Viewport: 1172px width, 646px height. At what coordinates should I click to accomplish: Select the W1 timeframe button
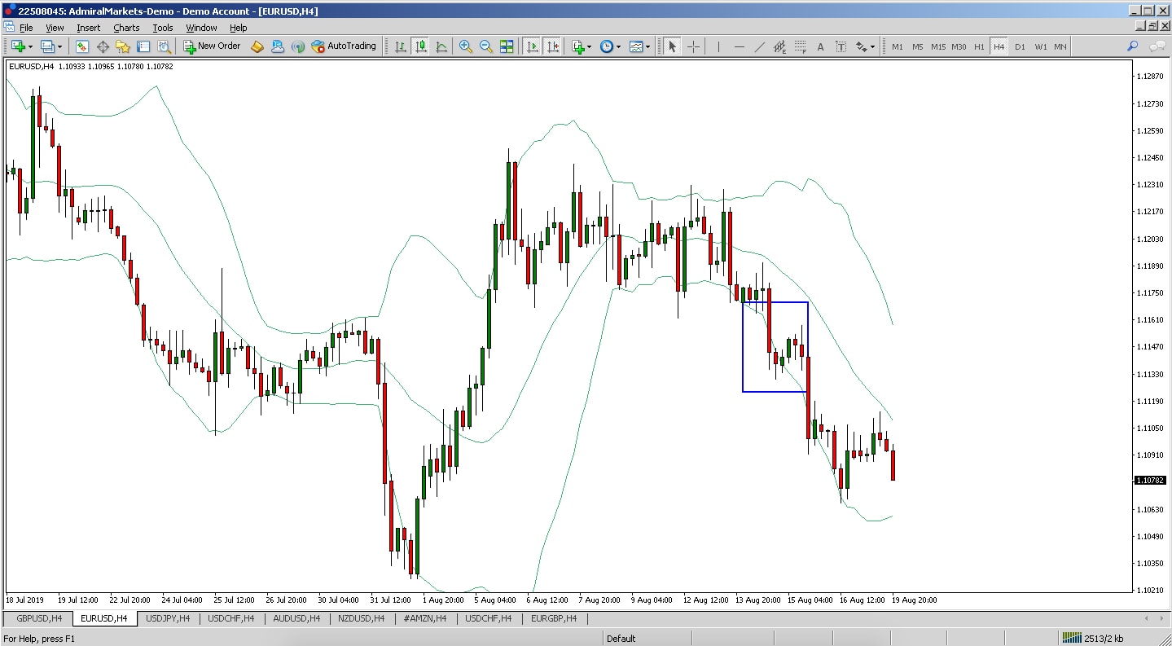1041,46
